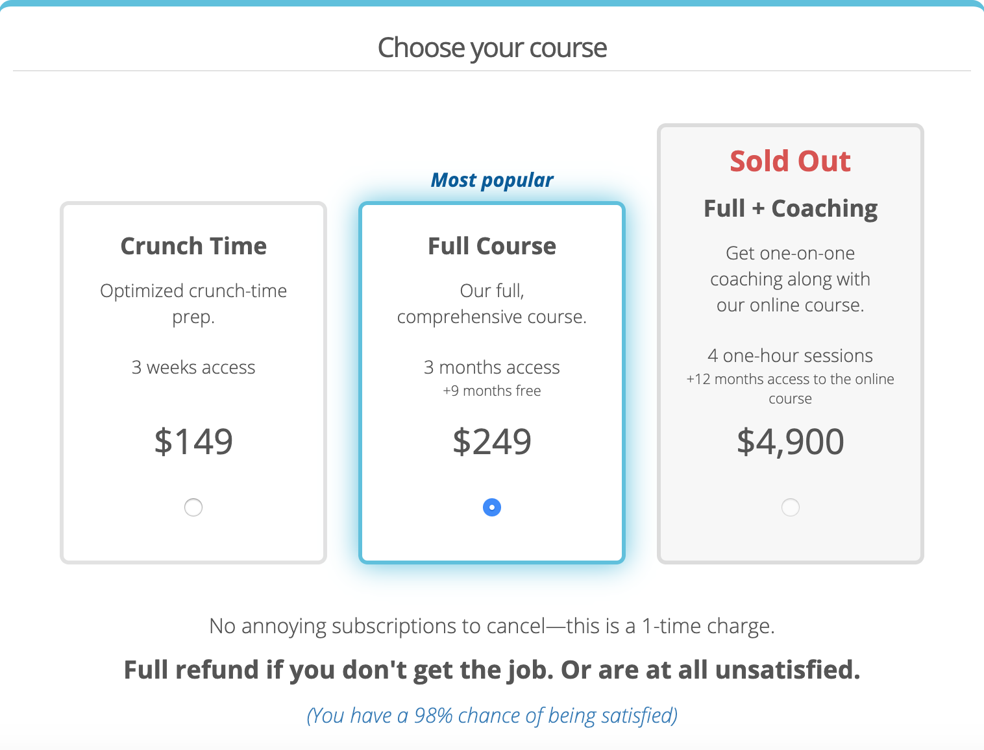
Task: Select the Full + Coaching radio button
Action: [791, 507]
